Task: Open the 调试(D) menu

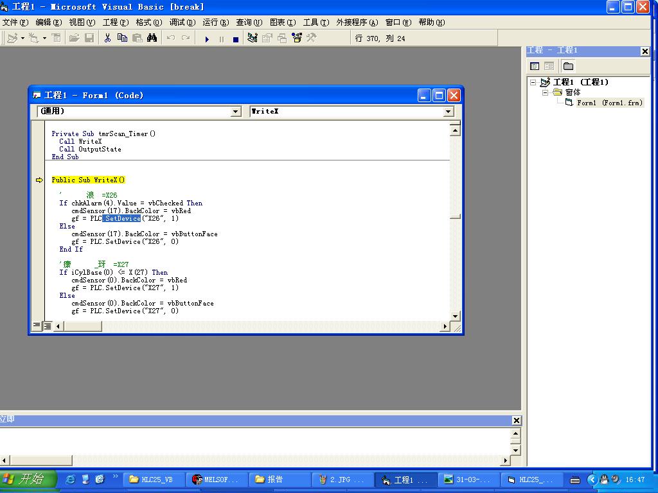Action: 182,22
